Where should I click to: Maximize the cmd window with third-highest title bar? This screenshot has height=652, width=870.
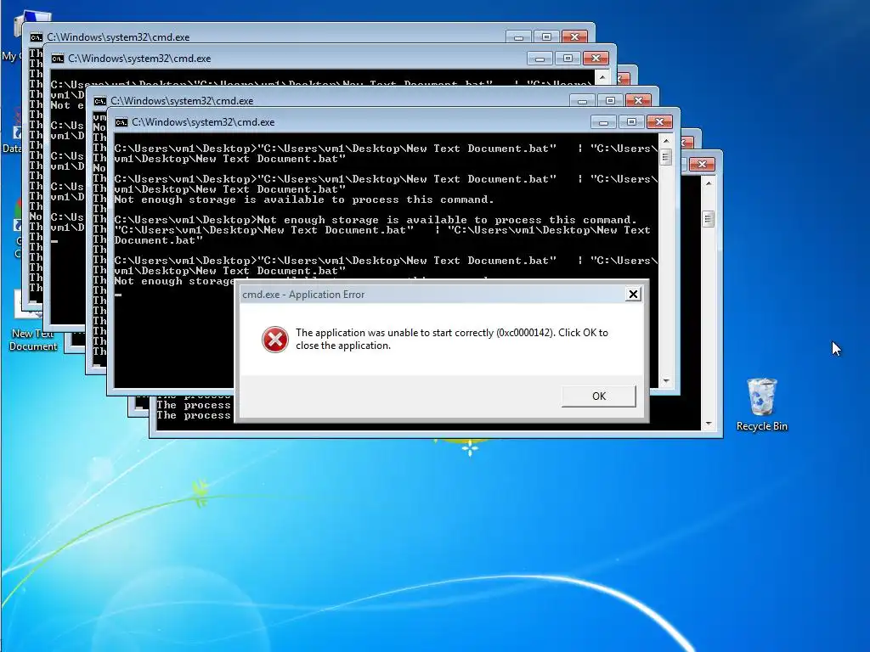(x=610, y=101)
